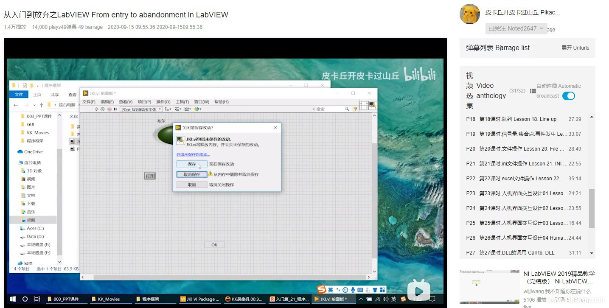Open the 操作(O) menu

(x=163, y=102)
